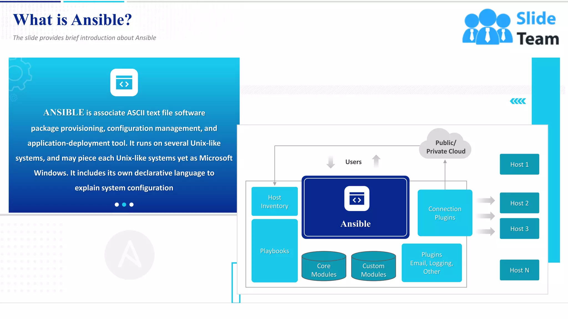Click the Public/Private Cloud shape
Screen dimensions: 568x319
point(445,145)
